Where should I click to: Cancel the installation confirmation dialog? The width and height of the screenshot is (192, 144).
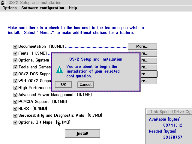85,85
